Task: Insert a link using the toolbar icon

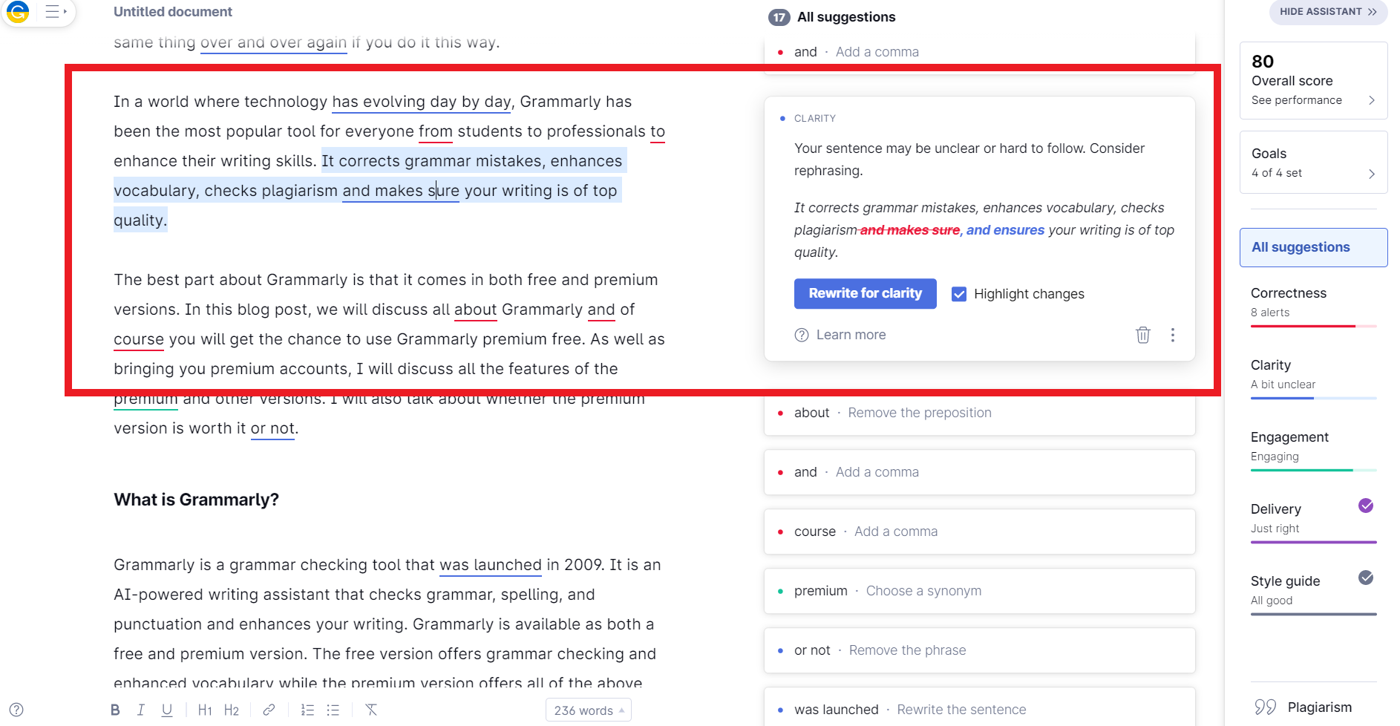Action: pyautogui.click(x=269, y=710)
